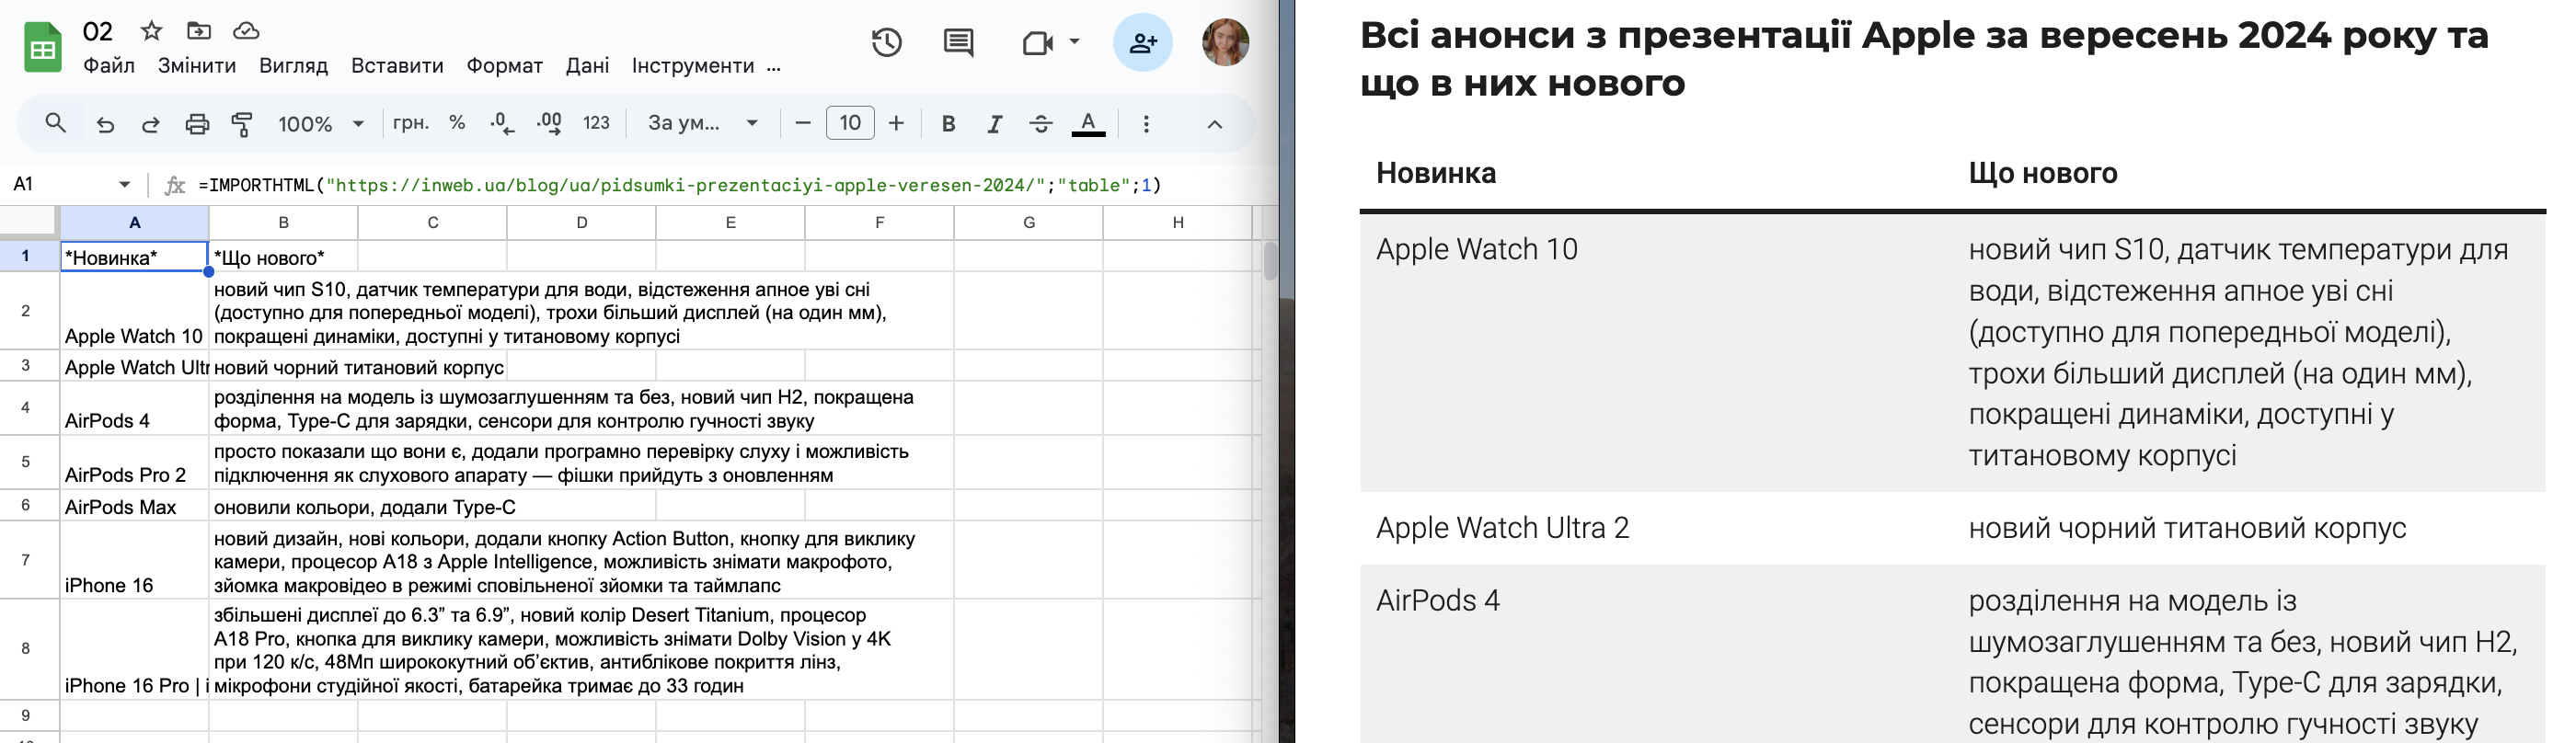2576x743 pixels.
Task: Start a video call with camera icon
Action: point(1037,43)
